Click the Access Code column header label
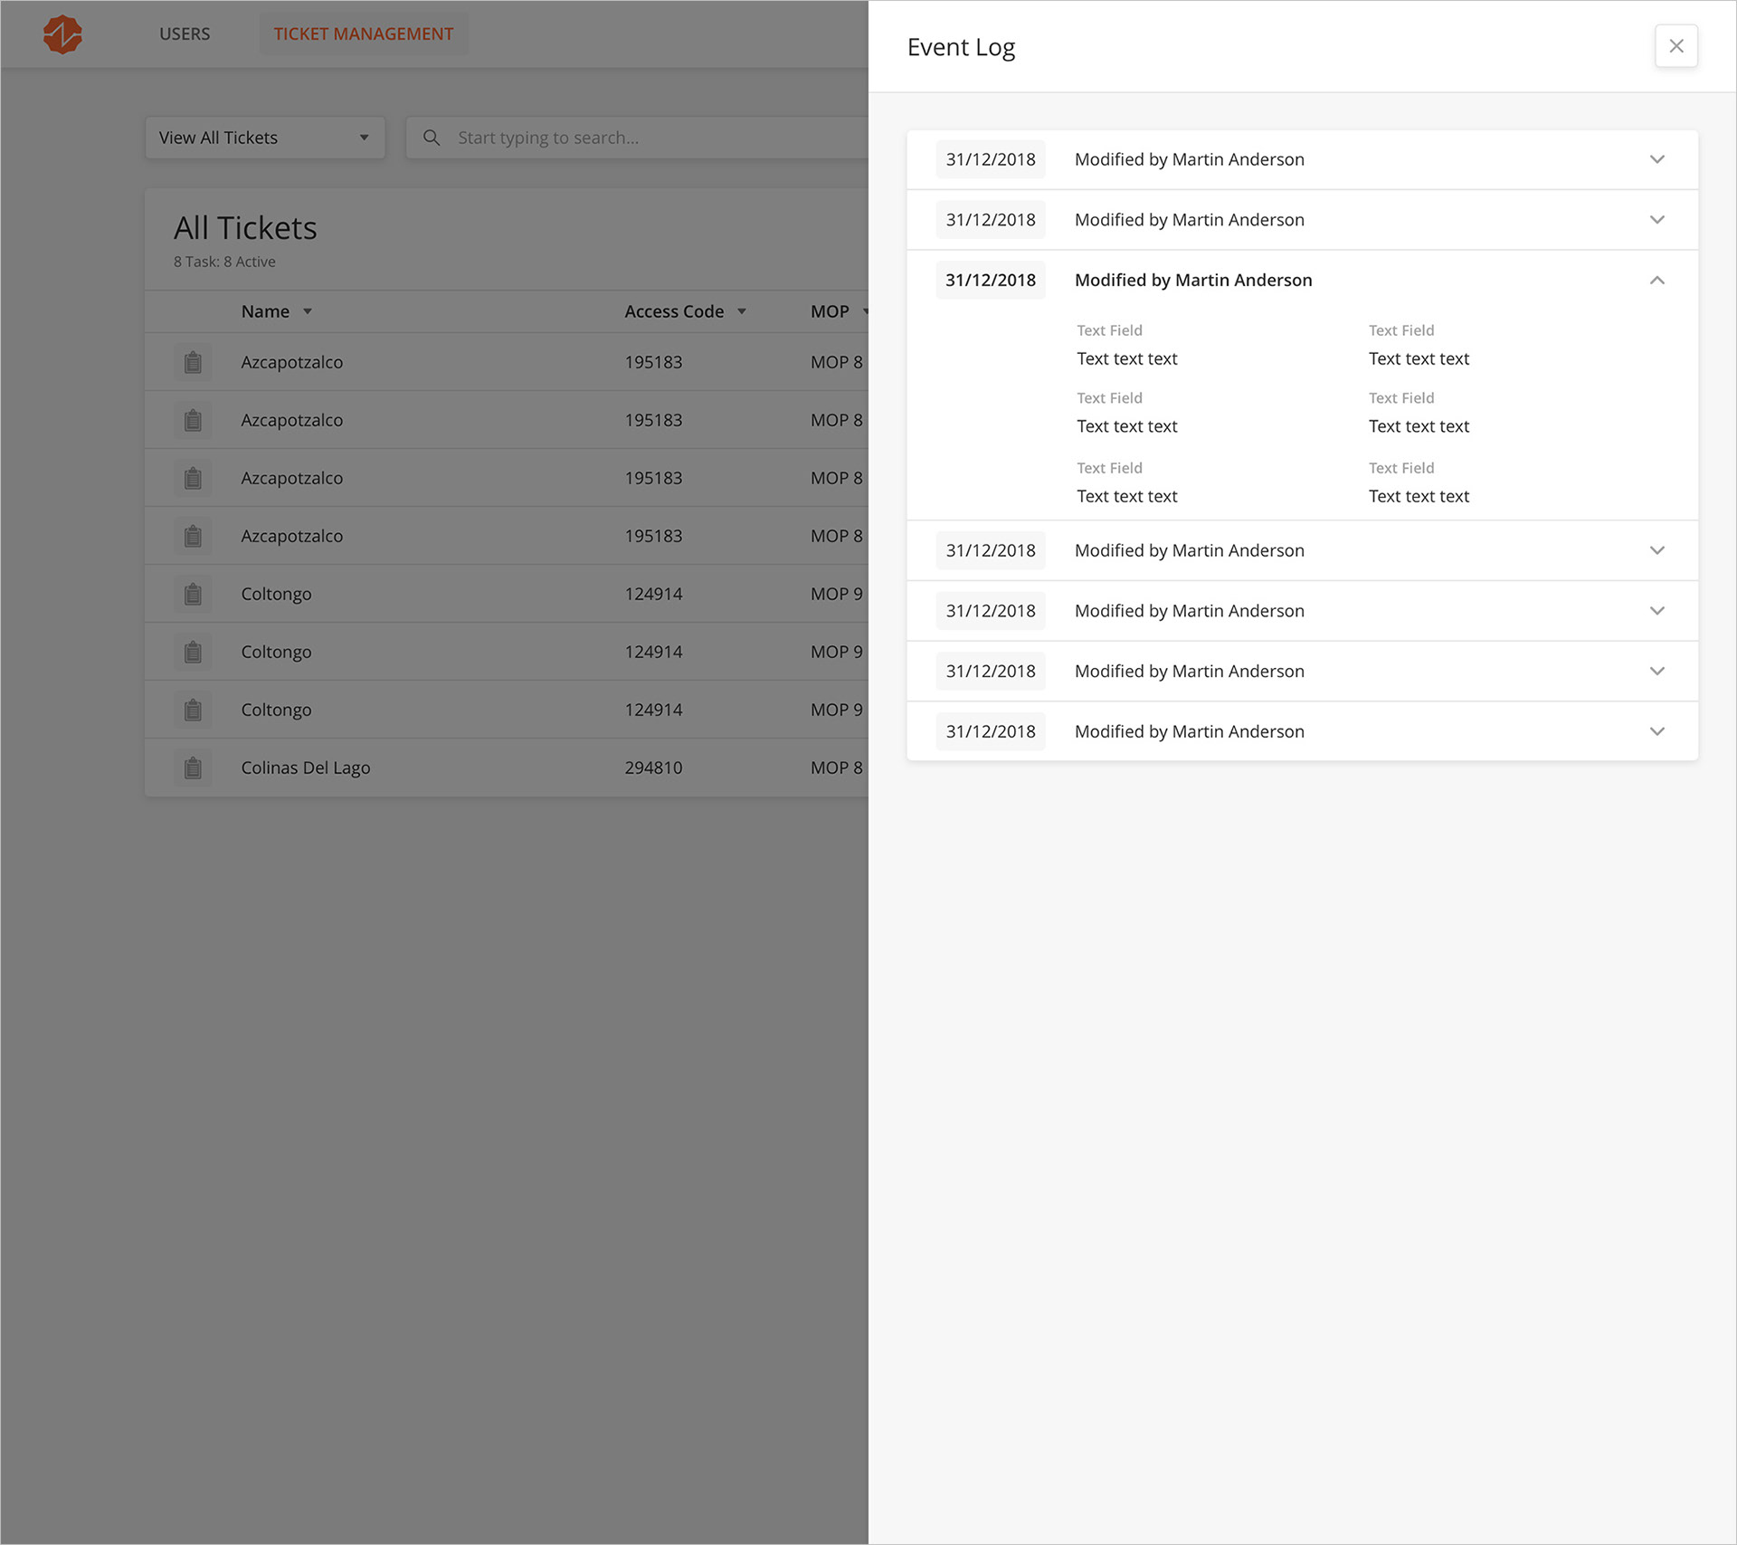The image size is (1737, 1545). pos(674,311)
